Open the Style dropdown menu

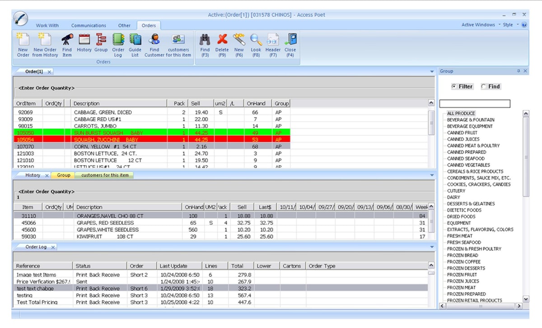pyautogui.click(x=510, y=25)
